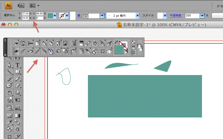Click the opacity value field showing 100
Image resolution: width=223 pixels, height=139 pixels.
pyautogui.click(x=192, y=16)
